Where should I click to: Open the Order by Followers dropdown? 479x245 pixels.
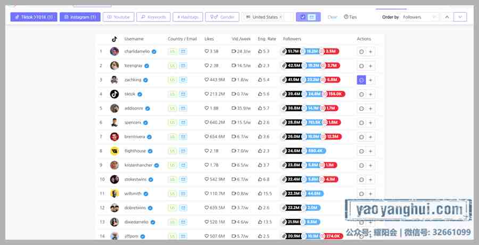point(420,17)
